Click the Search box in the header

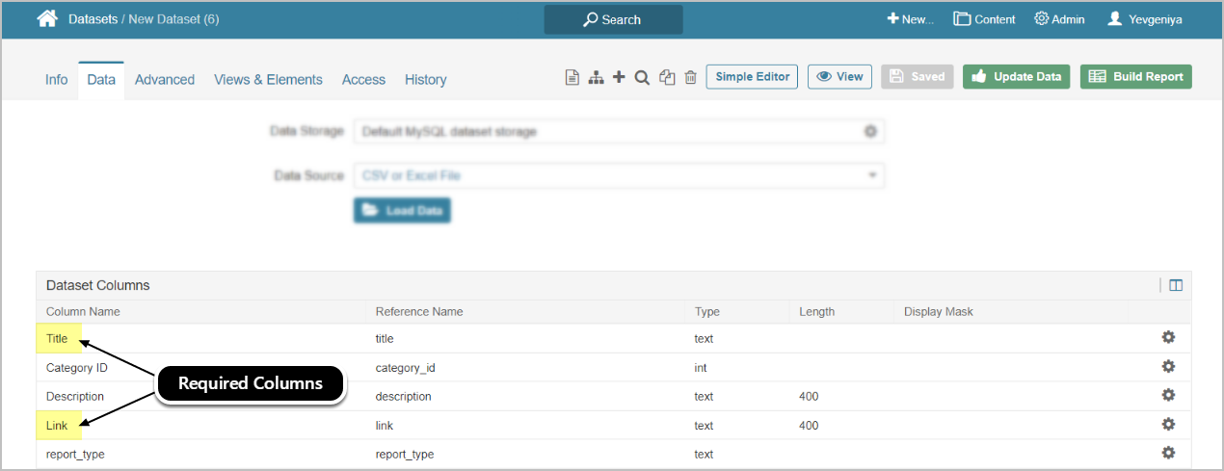(x=613, y=19)
